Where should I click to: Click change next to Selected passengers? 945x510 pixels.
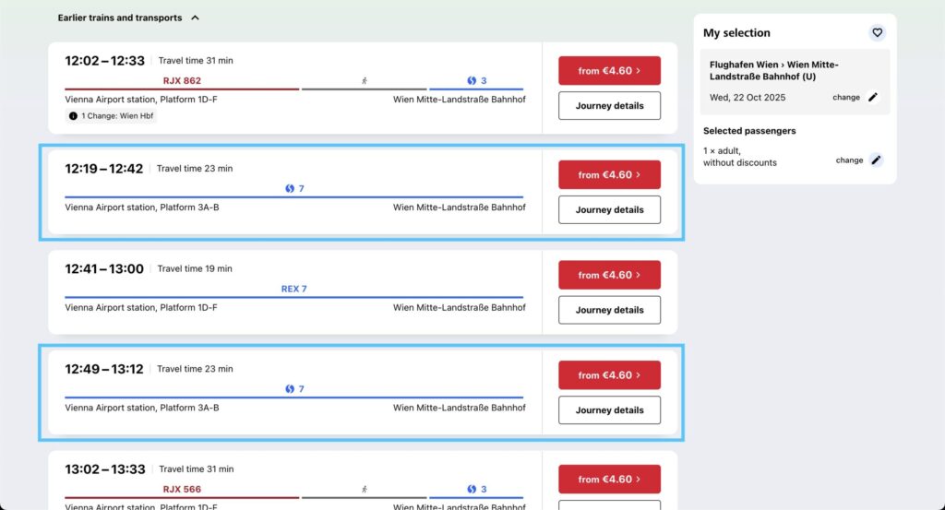[849, 160]
